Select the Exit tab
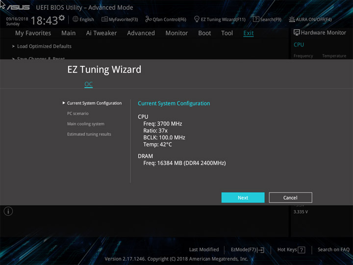Image resolution: width=353 pixels, height=265 pixels. (249, 33)
